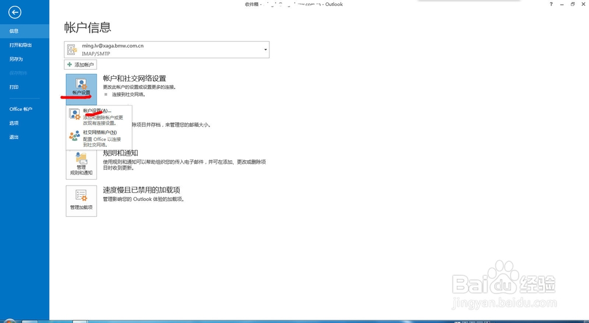Click the Help question mark icon
This screenshot has width=589, height=323.
click(551, 4)
